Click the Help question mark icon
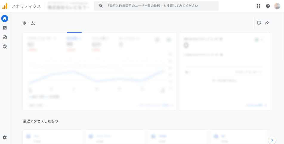This screenshot has height=144, width=284. pos(268,6)
